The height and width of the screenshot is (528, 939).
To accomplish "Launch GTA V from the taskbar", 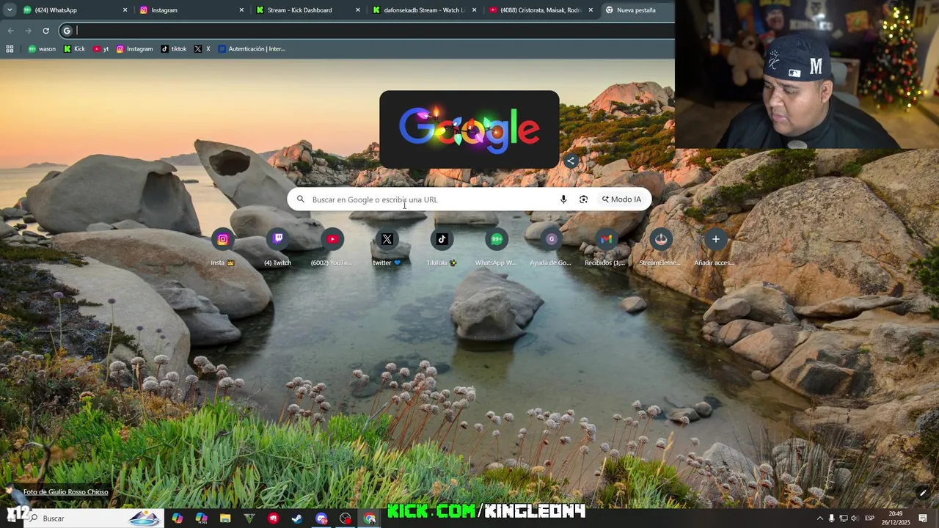I will (249, 518).
